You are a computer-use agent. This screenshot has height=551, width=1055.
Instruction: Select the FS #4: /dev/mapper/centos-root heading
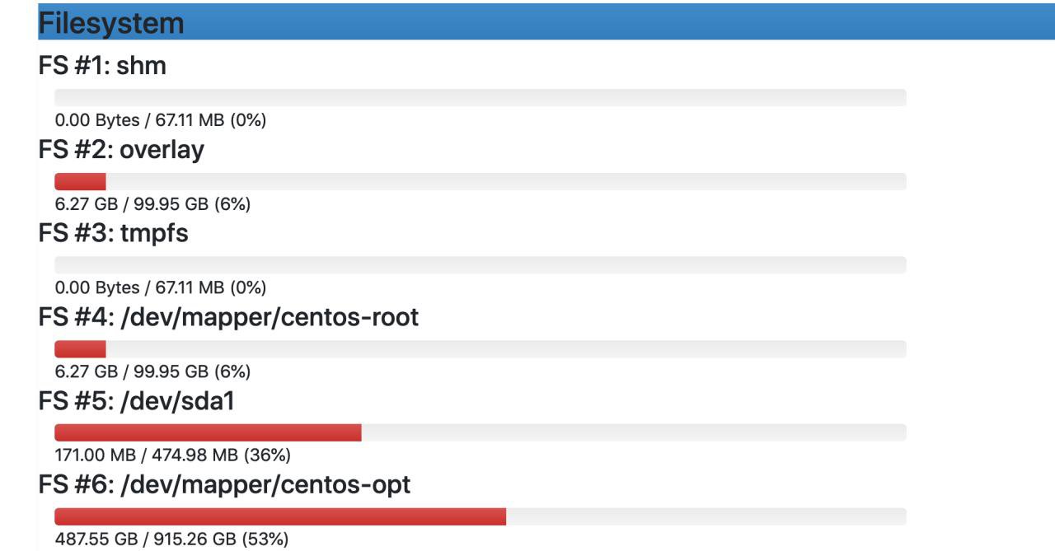[x=228, y=317]
